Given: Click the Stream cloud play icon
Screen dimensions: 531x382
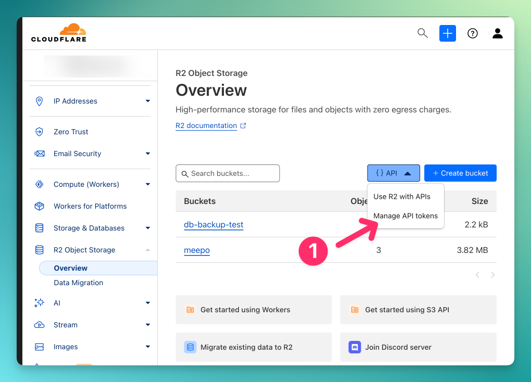Looking at the screenshot, I should tap(39, 325).
